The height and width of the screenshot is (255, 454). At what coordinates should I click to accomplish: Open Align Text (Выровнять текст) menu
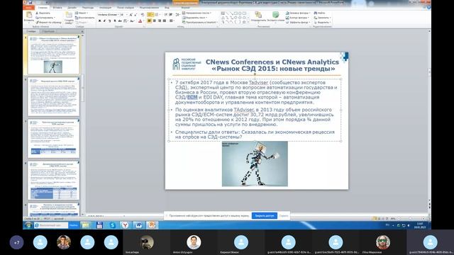[x=194, y=18]
